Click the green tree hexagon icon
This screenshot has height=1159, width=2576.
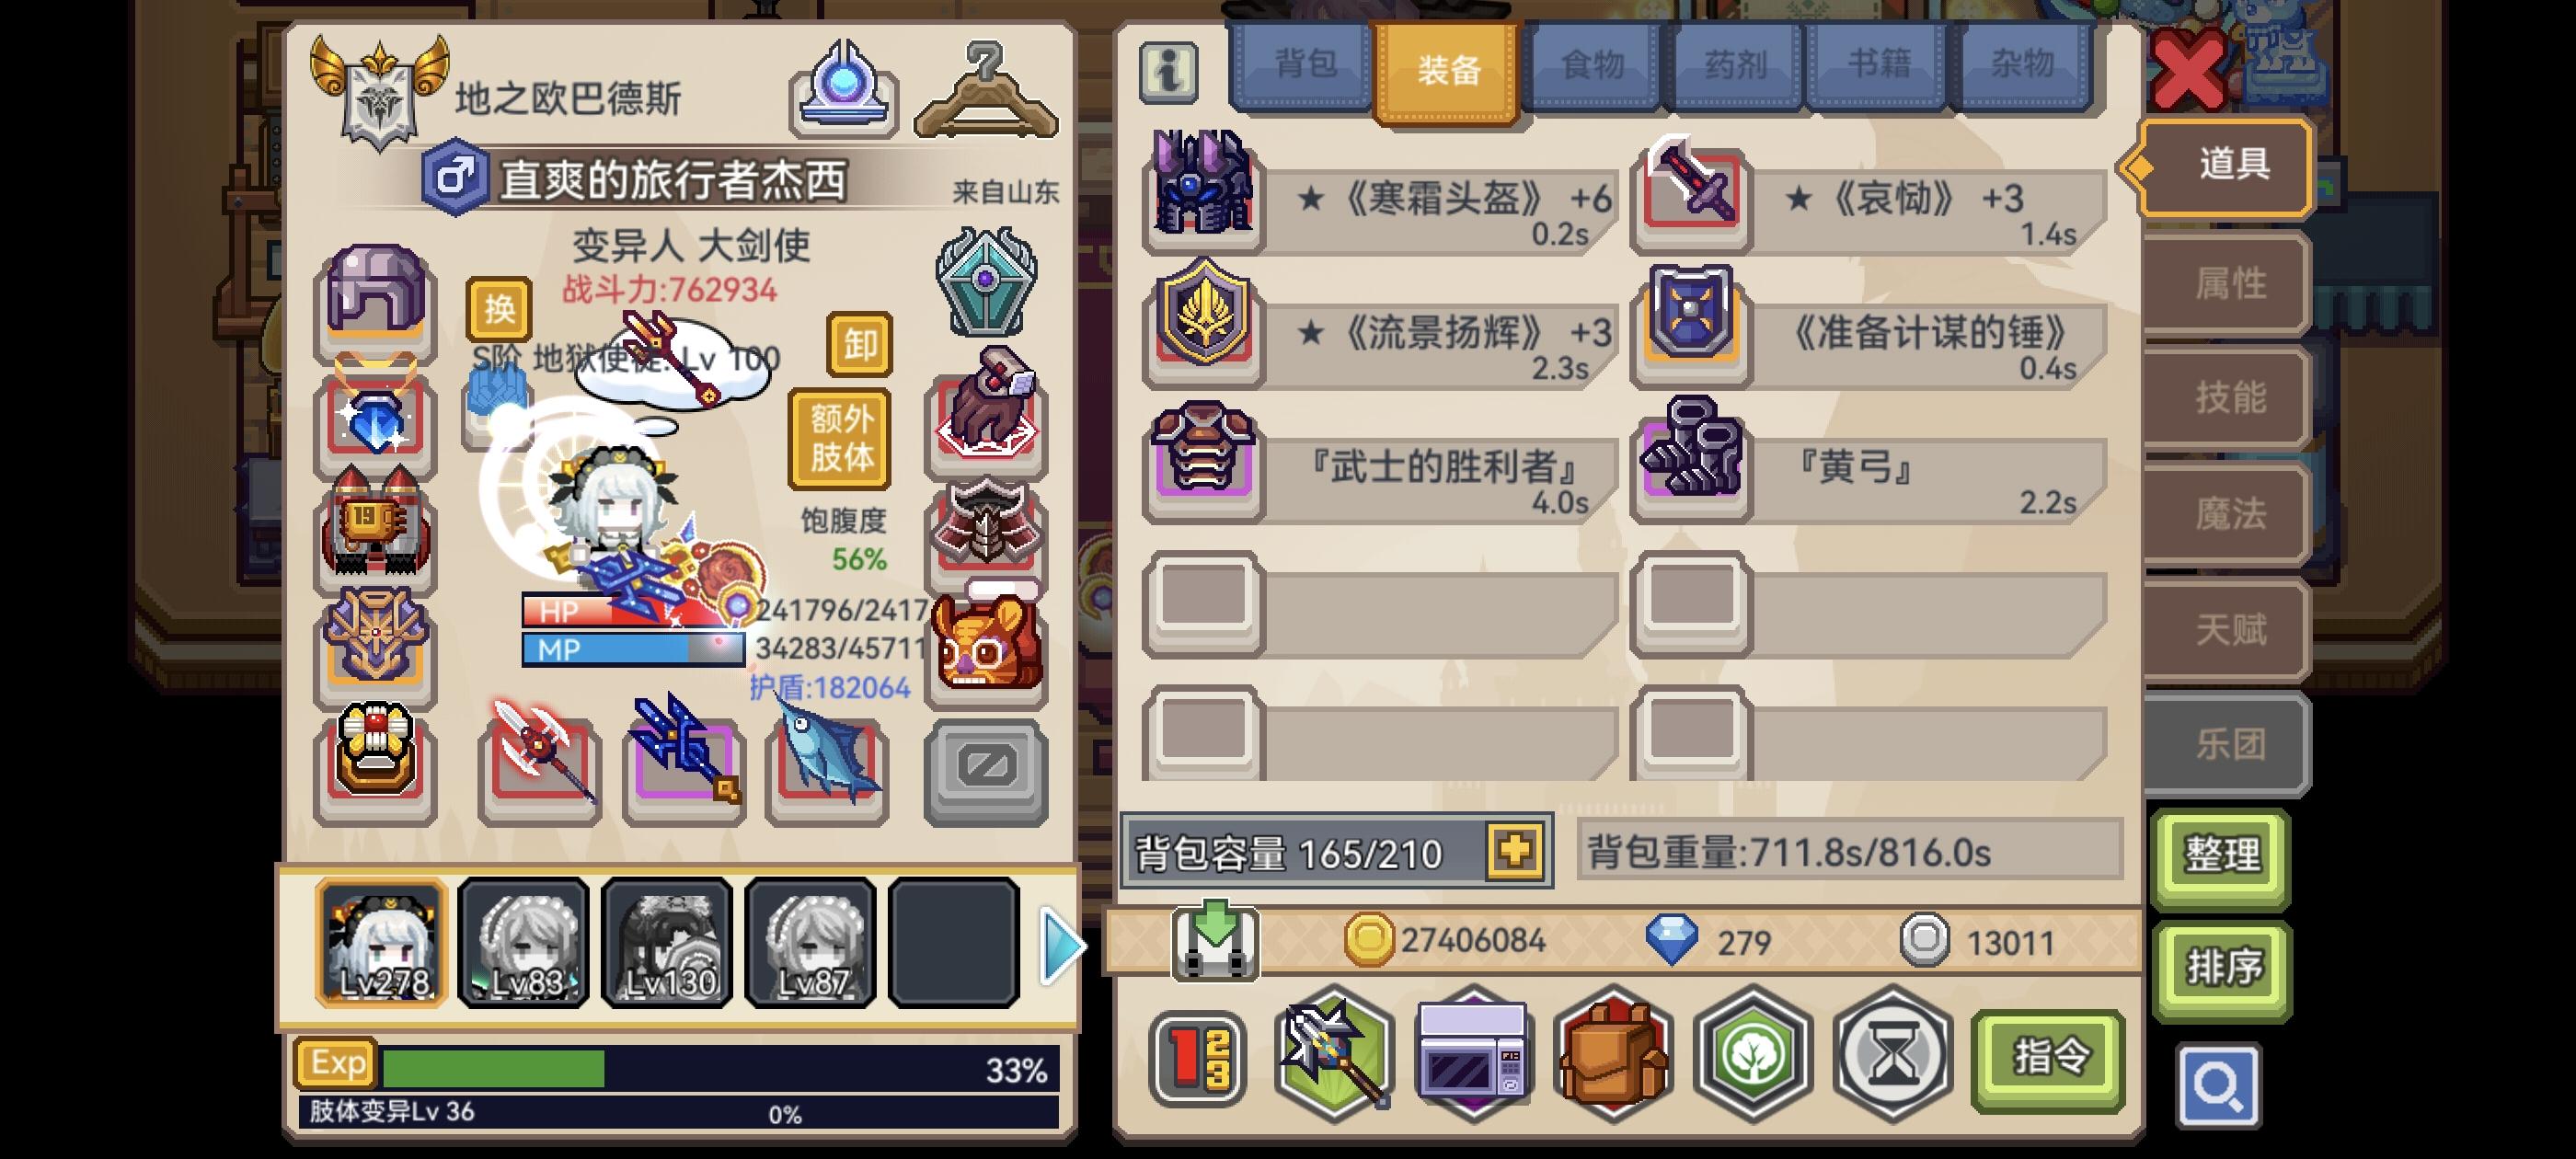pos(1753,1054)
